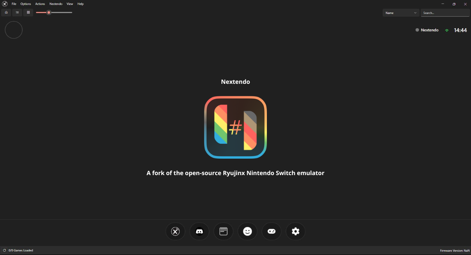Close the Nextendo window
The height and width of the screenshot is (255, 471).
tap(465, 4)
